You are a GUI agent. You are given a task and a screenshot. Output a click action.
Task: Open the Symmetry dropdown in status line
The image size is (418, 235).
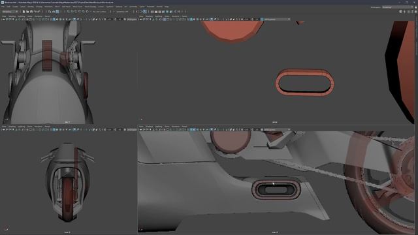click(123, 12)
